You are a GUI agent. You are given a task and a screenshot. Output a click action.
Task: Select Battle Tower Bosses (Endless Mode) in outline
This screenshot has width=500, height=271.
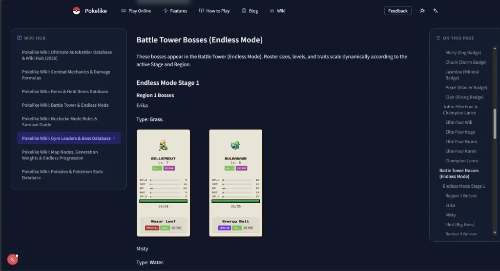pos(459,173)
